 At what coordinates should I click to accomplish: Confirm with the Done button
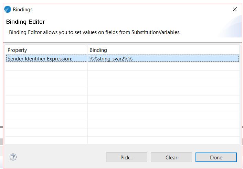tap(216, 158)
